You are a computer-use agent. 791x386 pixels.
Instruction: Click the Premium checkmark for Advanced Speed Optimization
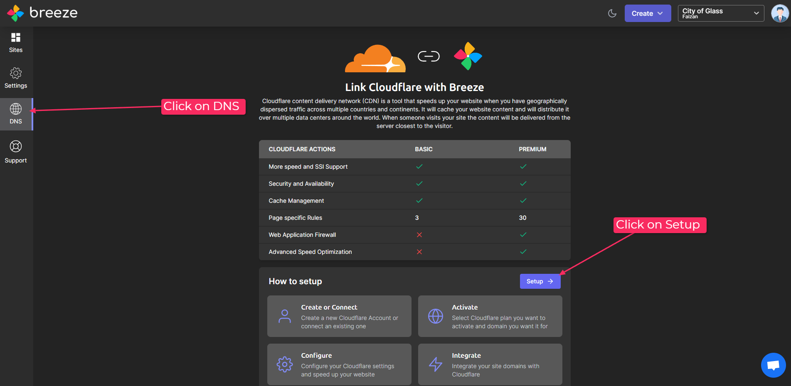click(523, 252)
